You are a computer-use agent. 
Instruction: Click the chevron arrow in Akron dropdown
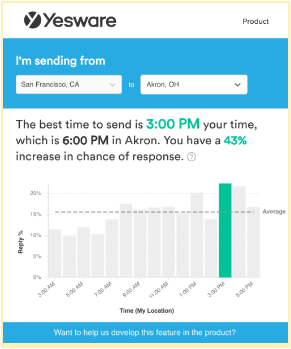tap(237, 85)
